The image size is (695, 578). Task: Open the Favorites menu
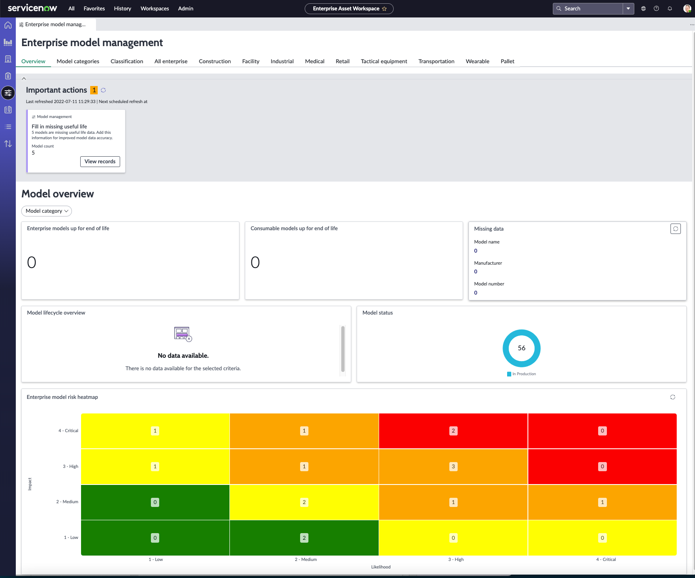pos(94,9)
